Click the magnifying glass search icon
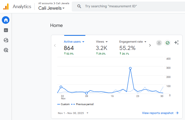185x120 pixels. [79, 6]
